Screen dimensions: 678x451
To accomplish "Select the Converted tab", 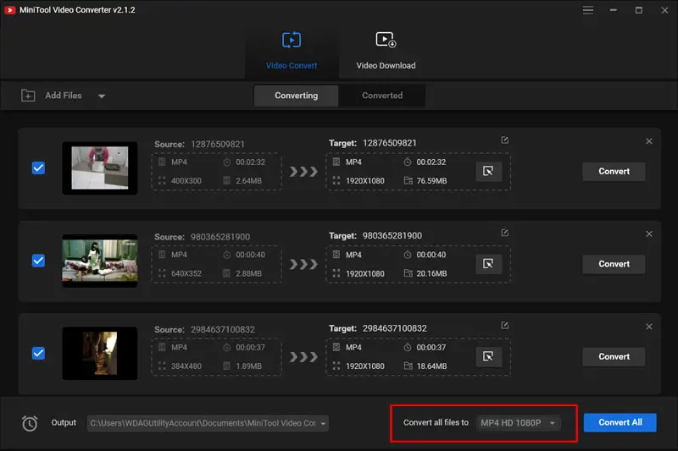I will click(382, 96).
